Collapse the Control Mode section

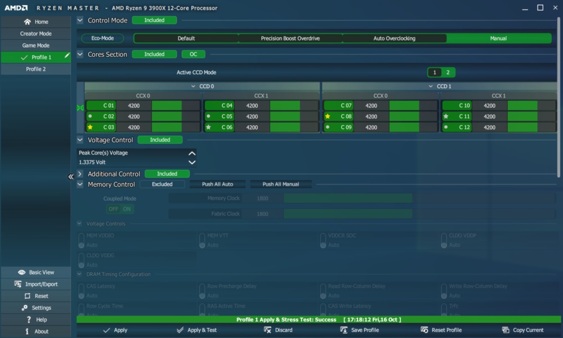(x=80, y=20)
